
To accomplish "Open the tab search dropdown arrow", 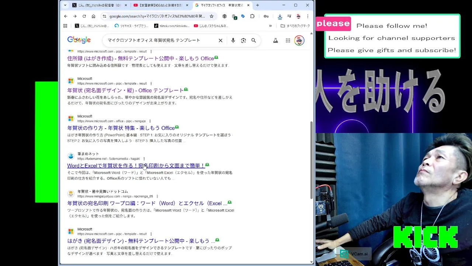I will (x=65, y=5).
